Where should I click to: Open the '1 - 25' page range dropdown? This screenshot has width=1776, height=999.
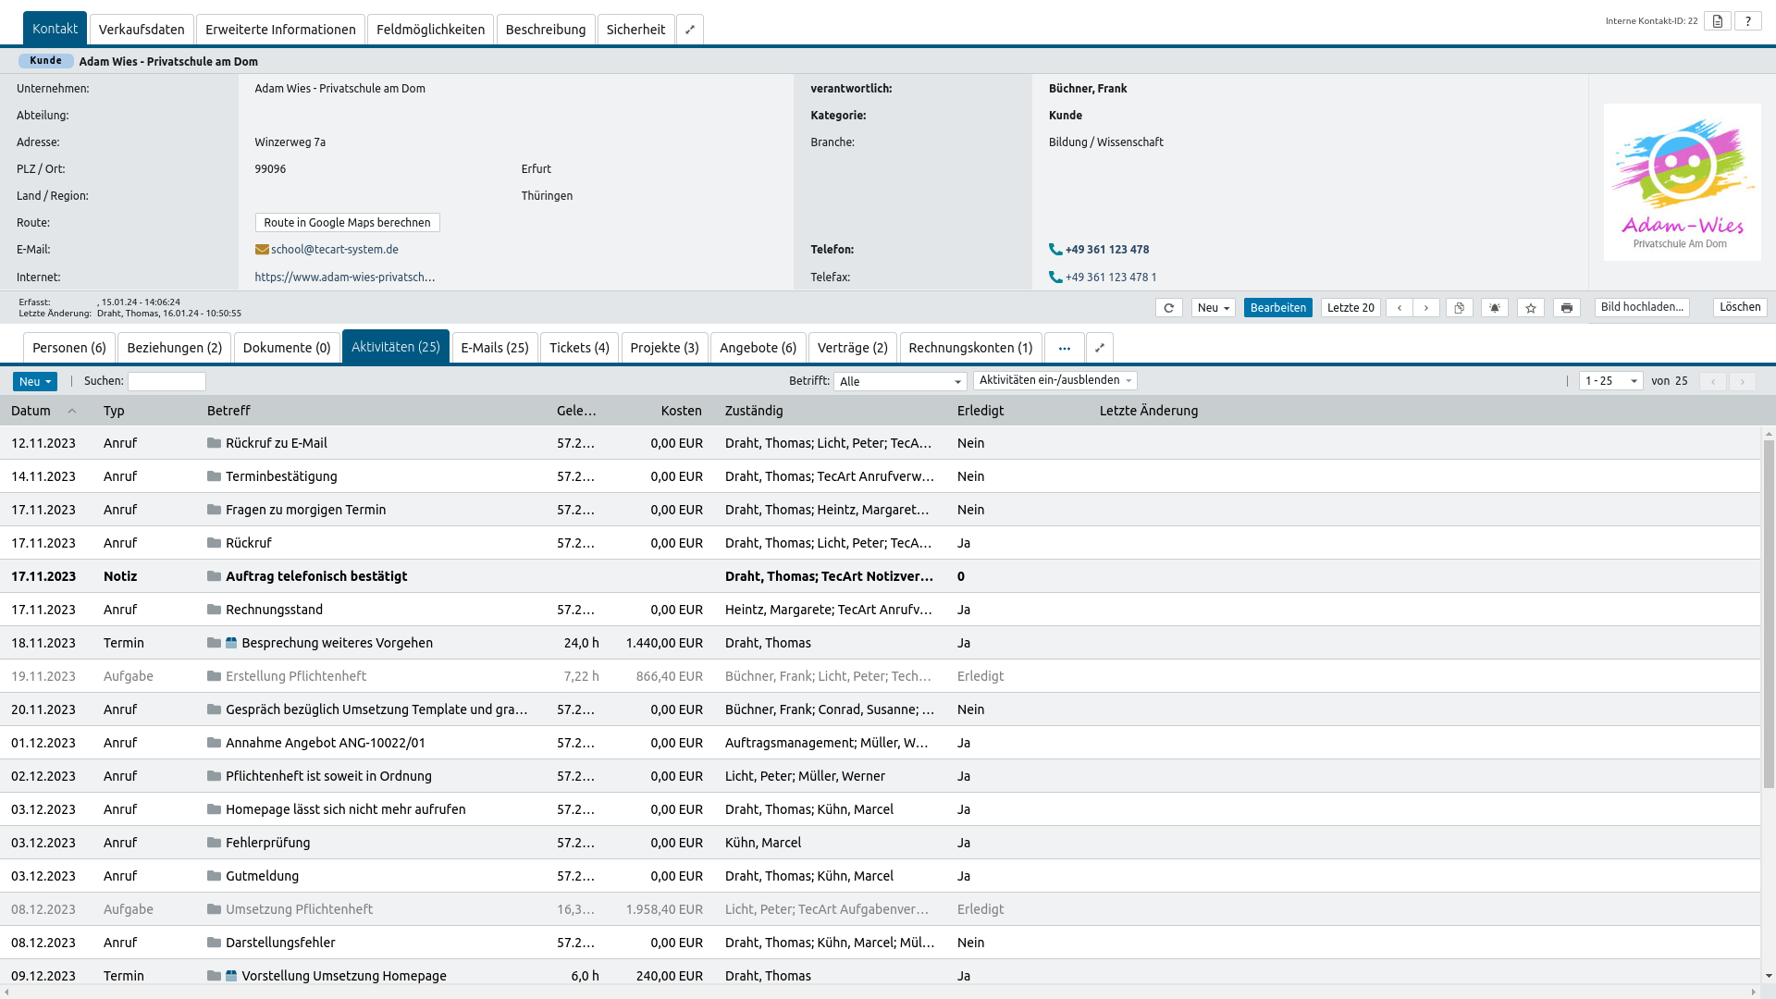pyautogui.click(x=1610, y=381)
